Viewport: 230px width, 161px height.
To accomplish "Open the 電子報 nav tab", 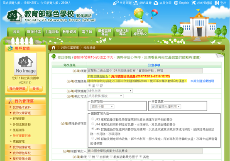I will tap(87, 32).
